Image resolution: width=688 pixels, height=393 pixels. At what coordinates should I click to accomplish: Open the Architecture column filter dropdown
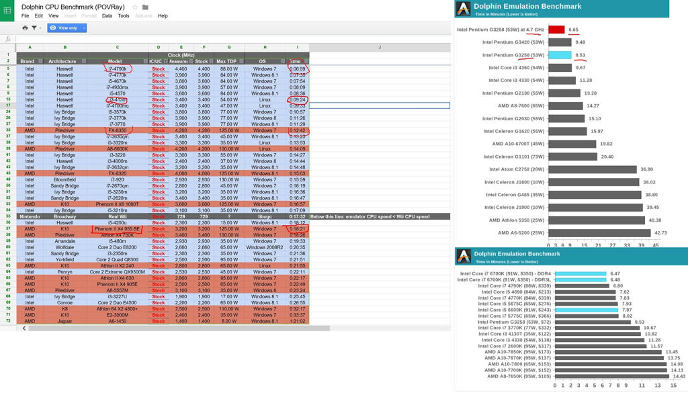[x=84, y=61]
